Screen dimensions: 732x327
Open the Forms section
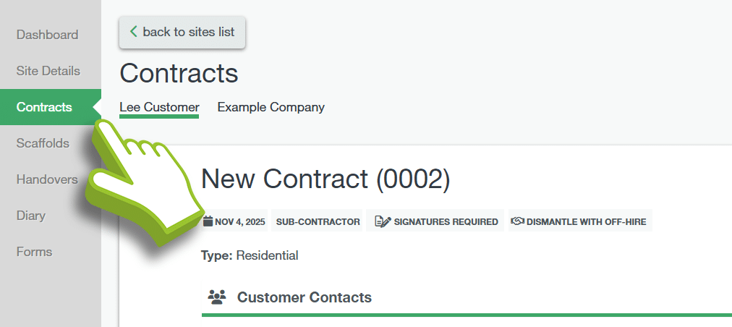coord(34,252)
